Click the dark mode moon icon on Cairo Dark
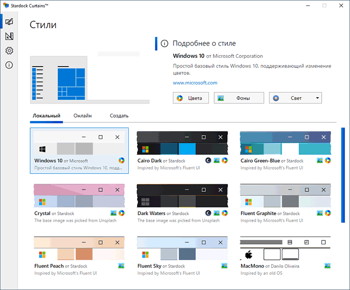This screenshot has height=290, width=350. (x=208, y=160)
